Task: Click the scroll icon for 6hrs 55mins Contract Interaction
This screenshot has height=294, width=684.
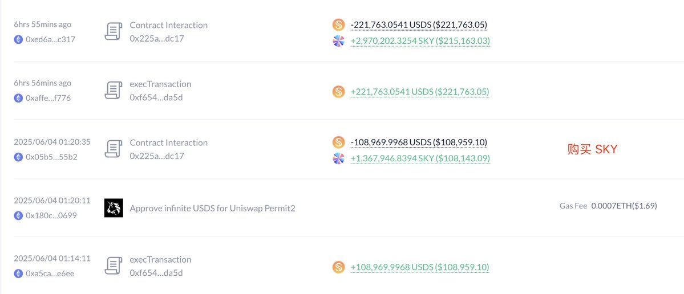Action: tap(114, 31)
